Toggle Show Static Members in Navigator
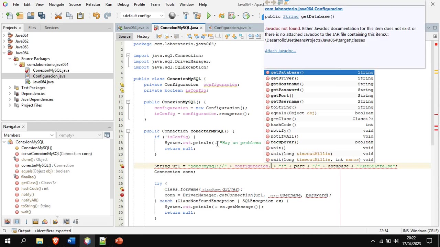The image size is (440, 247). 26,222
